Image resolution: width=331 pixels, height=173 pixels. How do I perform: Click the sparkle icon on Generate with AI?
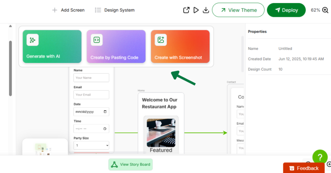click(33, 40)
